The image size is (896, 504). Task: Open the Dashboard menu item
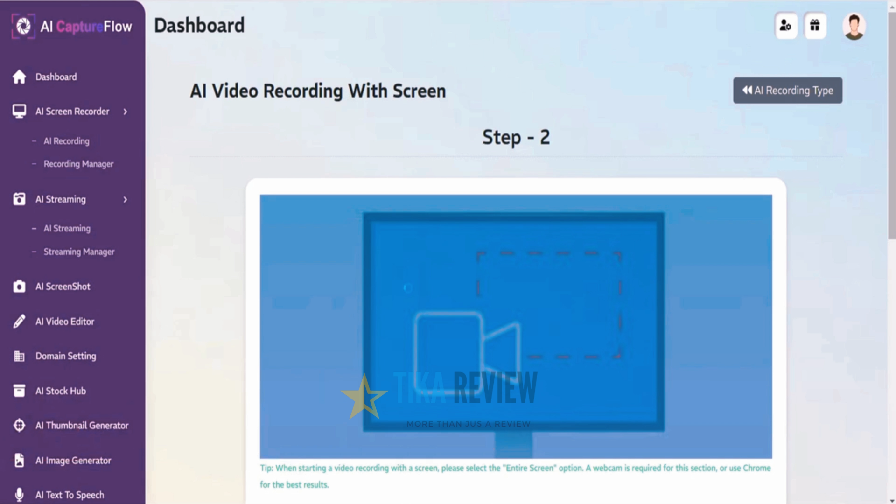[56, 77]
